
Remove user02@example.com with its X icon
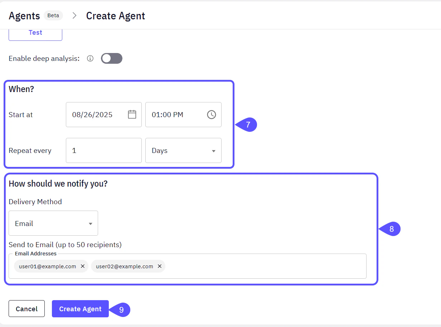click(x=160, y=266)
